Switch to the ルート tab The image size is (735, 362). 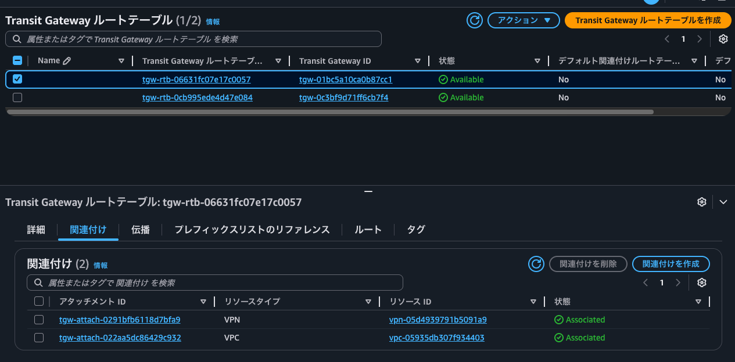point(368,230)
